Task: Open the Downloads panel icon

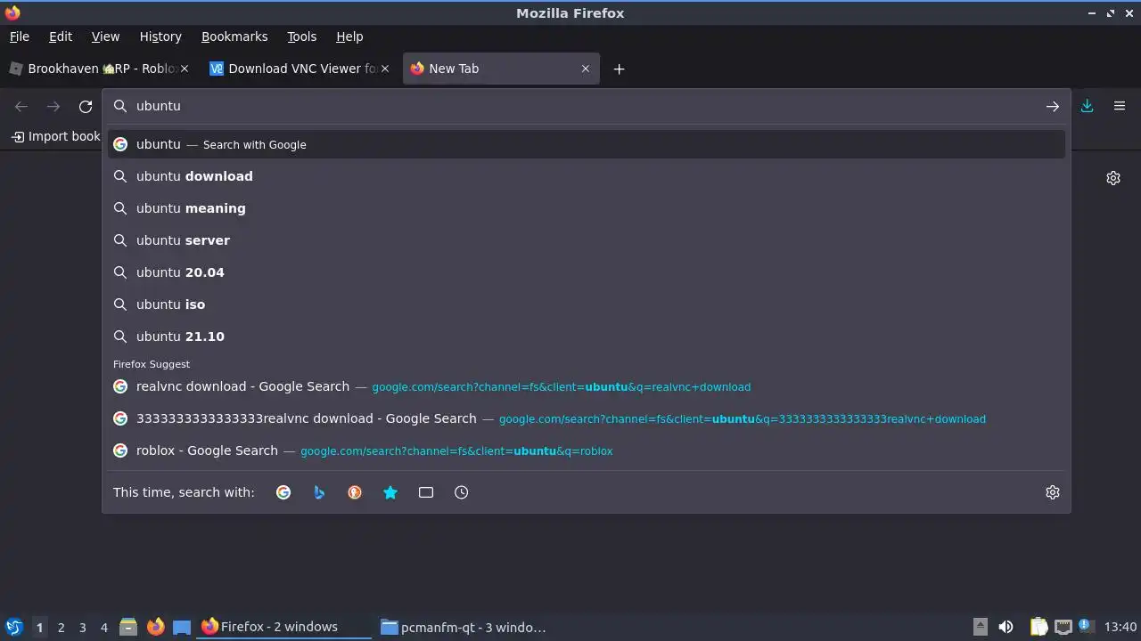Action: pyautogui.click(x=1087, y=106)
